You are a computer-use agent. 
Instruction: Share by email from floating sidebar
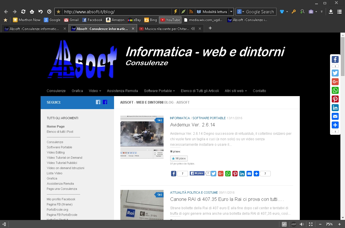[335, 116]
